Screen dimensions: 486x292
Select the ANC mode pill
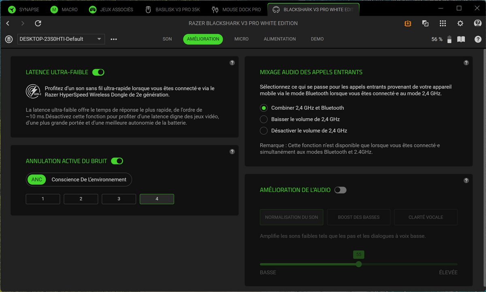coord(37,179)
